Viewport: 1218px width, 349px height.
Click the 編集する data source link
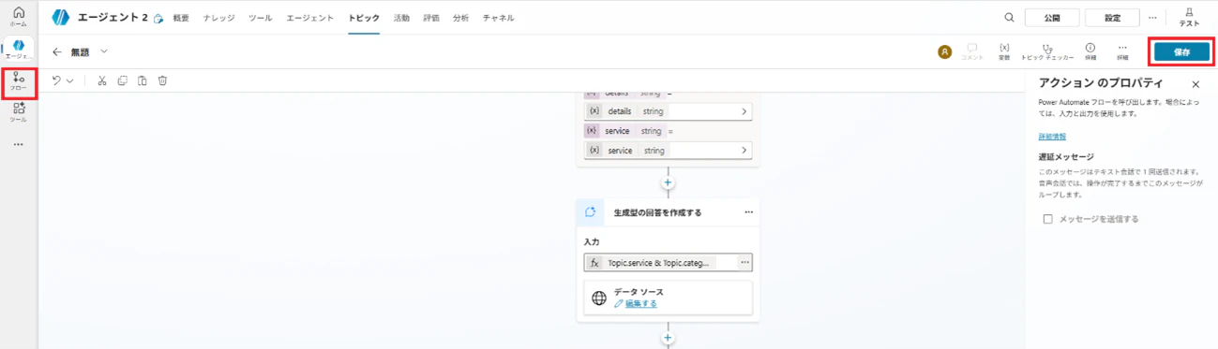(x=641, y=304)
